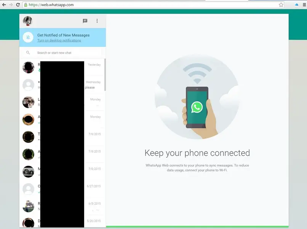Click default avatar of the Wednesday chat

(x=28, y=85)
